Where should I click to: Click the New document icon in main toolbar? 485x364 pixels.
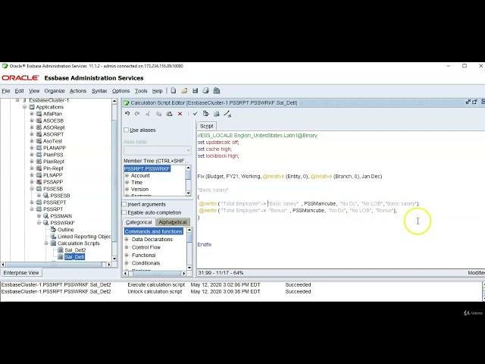click(x=174, y=91)
